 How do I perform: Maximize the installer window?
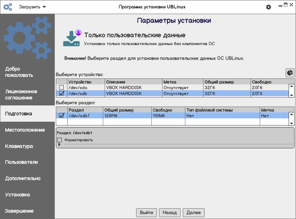click(286, 5)
